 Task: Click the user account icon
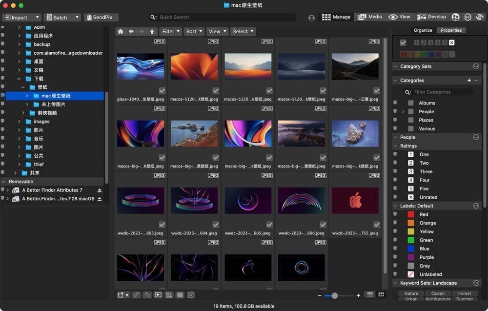[x=311, y=18]
